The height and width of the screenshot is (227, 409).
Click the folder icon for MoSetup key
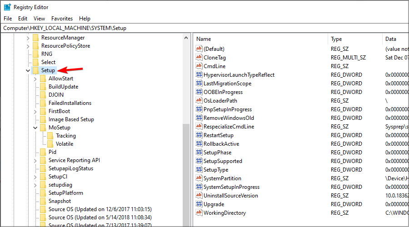click(43, 128)
